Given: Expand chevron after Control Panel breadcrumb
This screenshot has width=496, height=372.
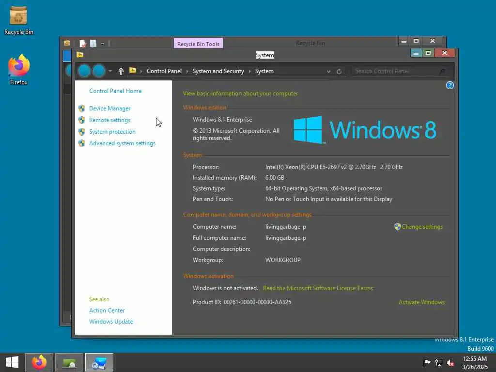Looking at the screenshot, I should tap(187, 72).
